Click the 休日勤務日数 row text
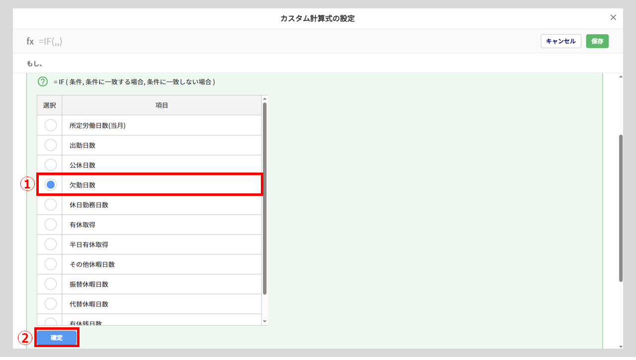 89,205
